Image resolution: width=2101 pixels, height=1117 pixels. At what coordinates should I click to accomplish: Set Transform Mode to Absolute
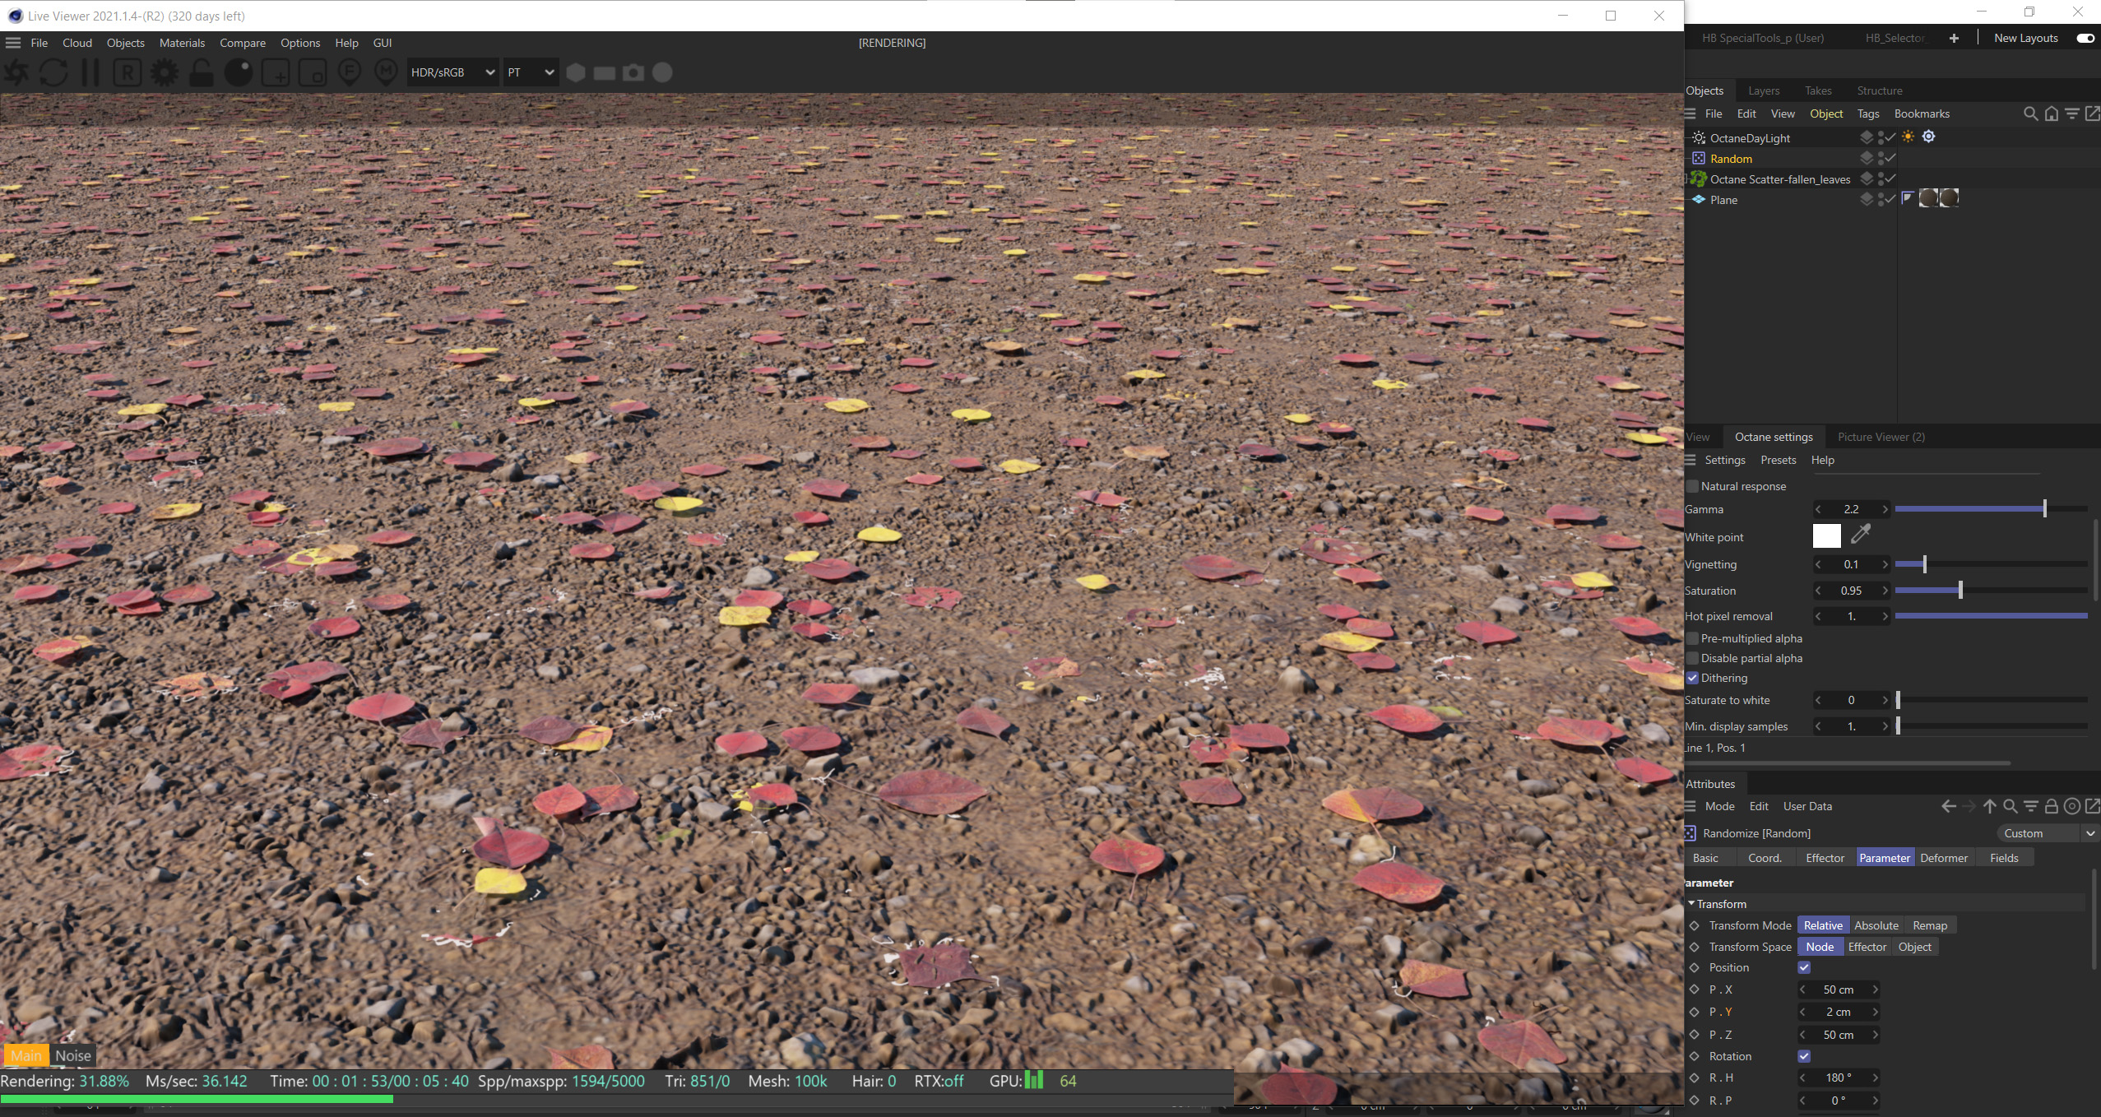pyautogui.click(x=1876, y=925)
